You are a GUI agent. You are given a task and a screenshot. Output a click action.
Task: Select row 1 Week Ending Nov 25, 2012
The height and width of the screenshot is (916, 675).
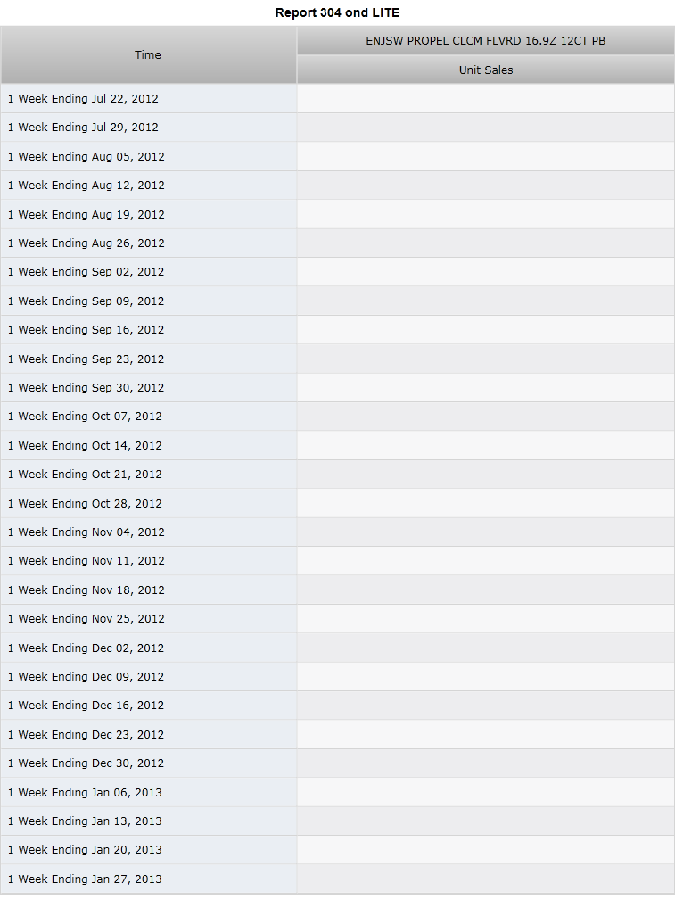click(x=337, y=619)
